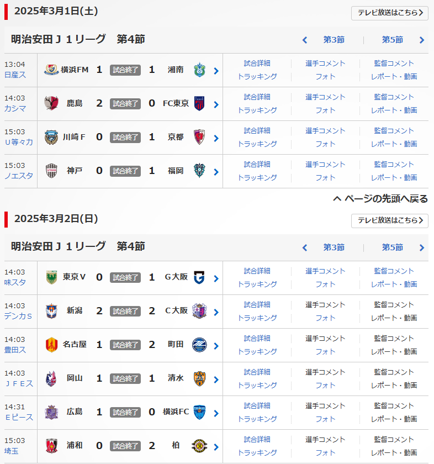
Task: Click the Kashiwa Reysol team crest
Action: pos(199,446)
